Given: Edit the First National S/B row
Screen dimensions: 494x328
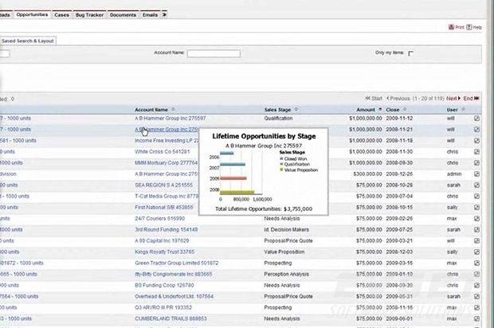Looking at the screenshot, I should [476, 208].
